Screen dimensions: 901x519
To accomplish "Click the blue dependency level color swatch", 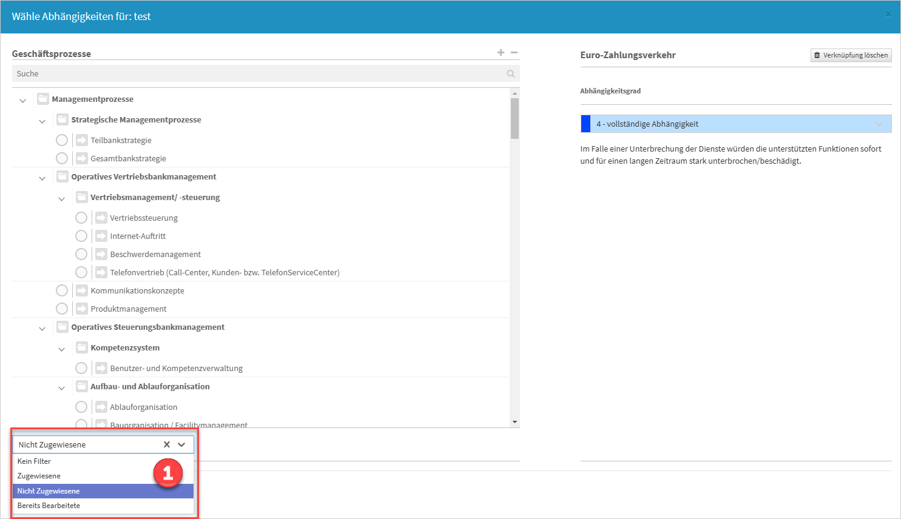I will (585, 124).
